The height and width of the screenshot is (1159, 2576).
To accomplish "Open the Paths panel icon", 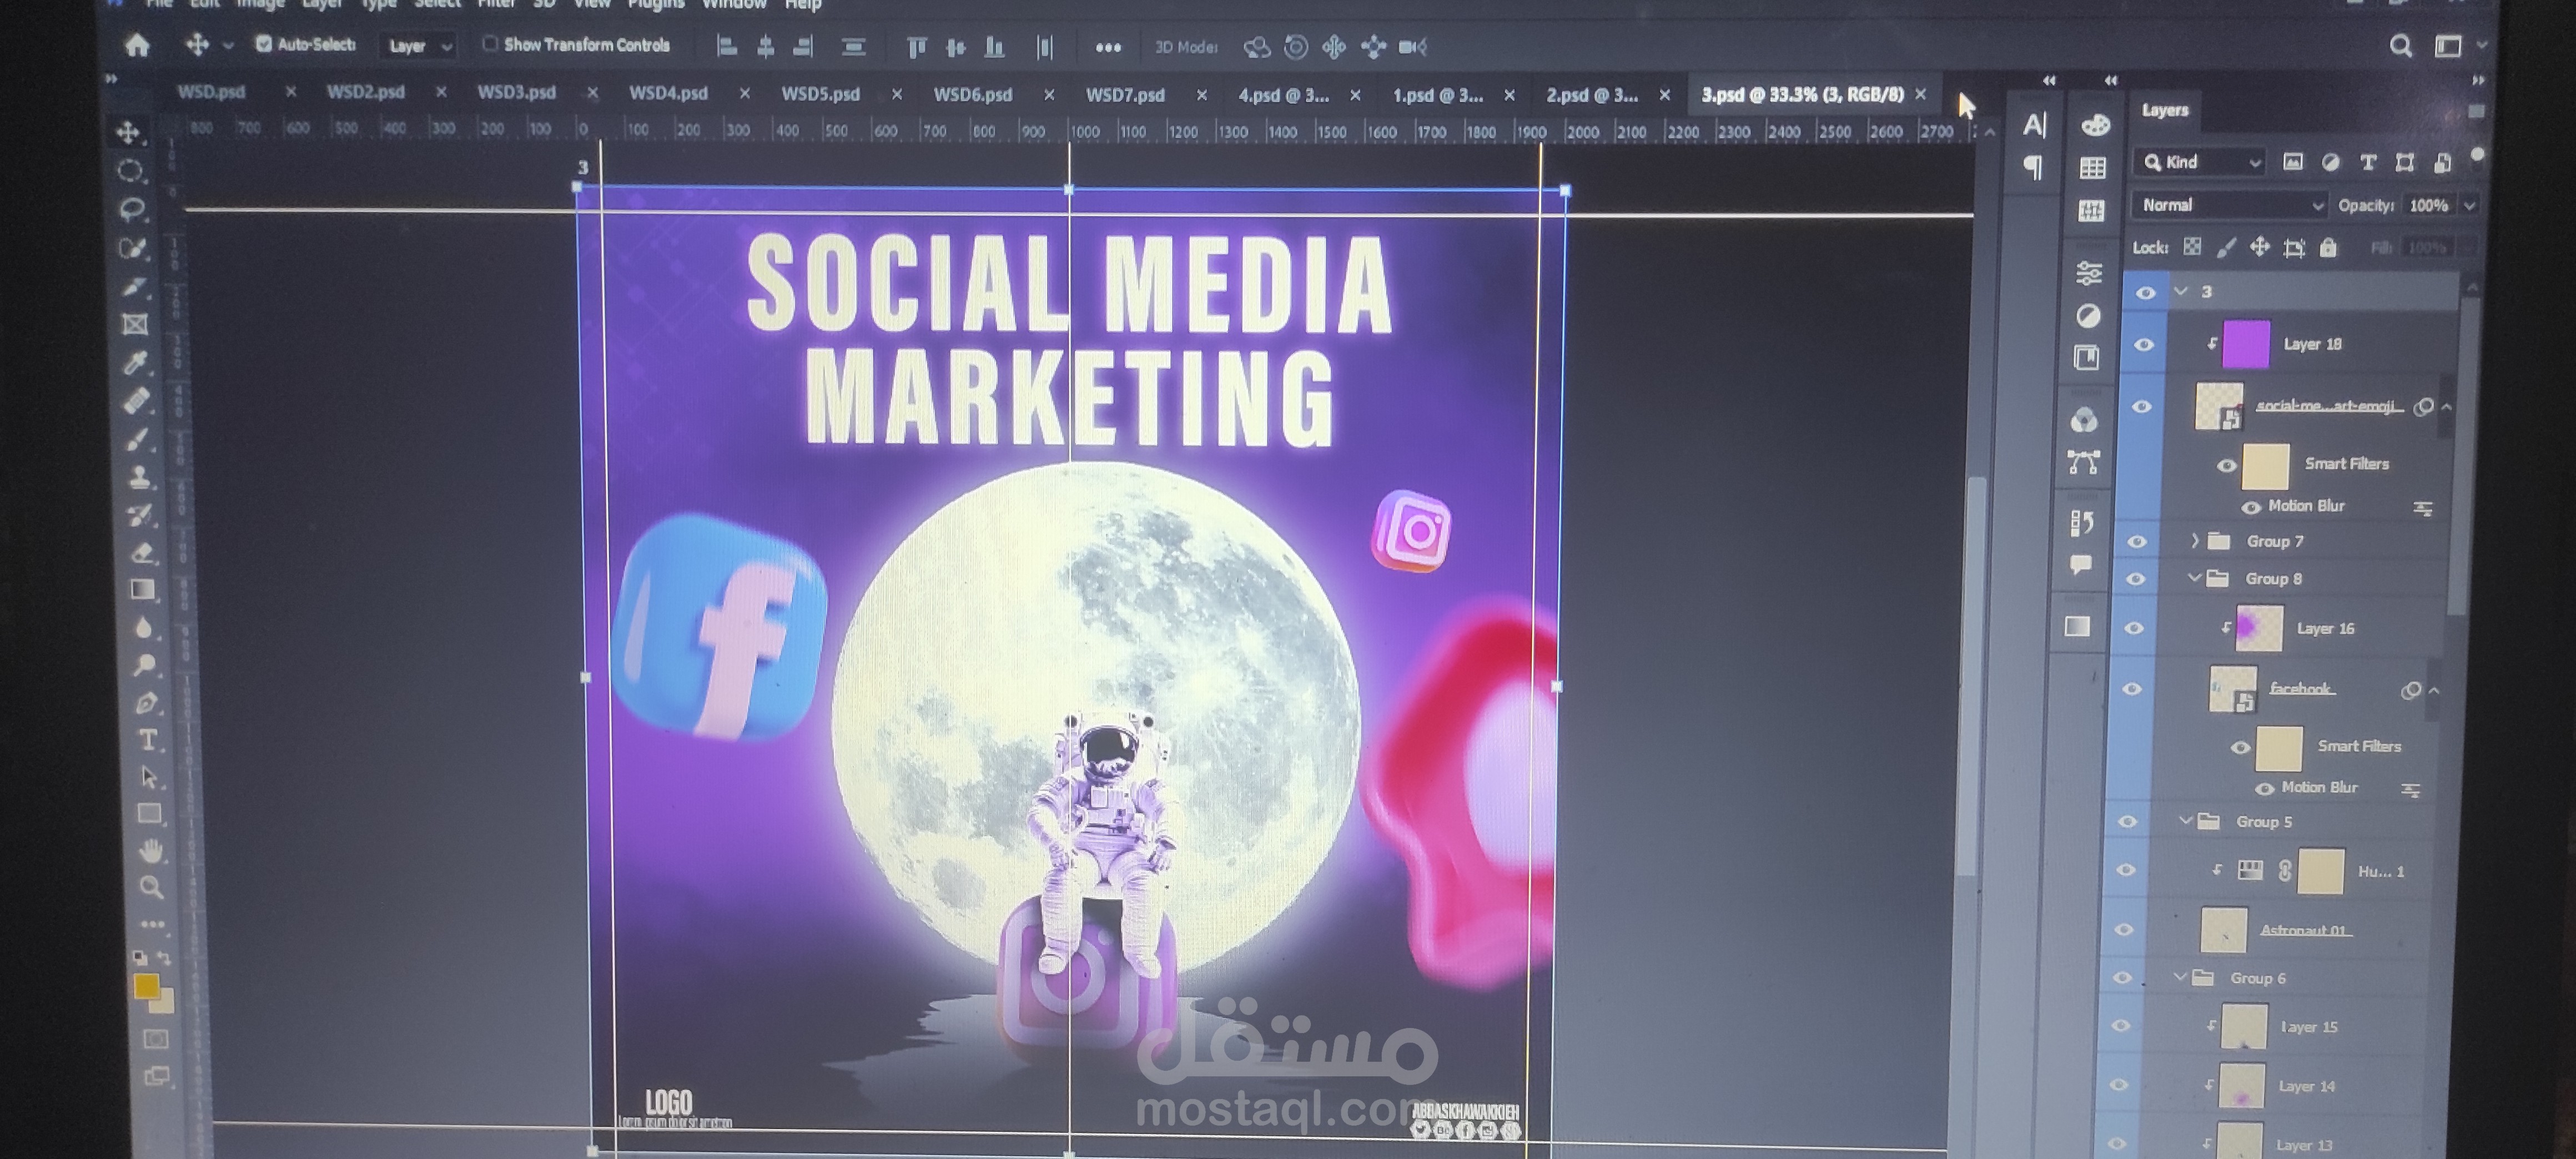I will click(2083, 462).
